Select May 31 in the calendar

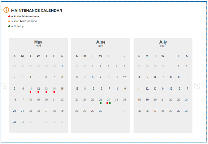tap(22, 122)
